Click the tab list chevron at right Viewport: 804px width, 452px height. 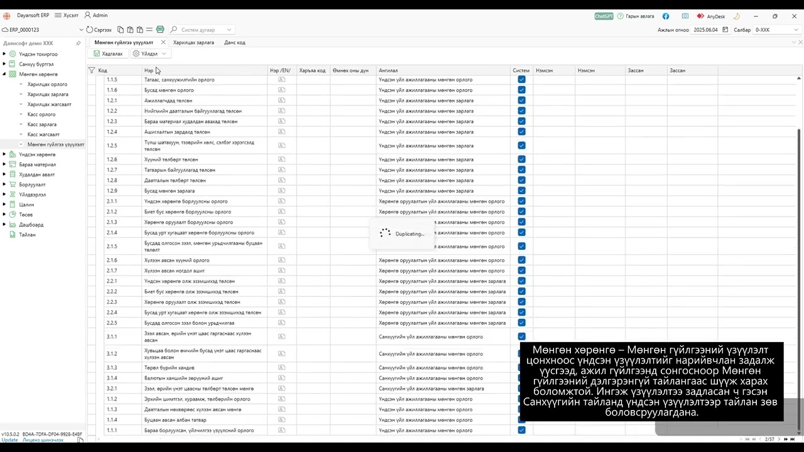click(794, 43)
